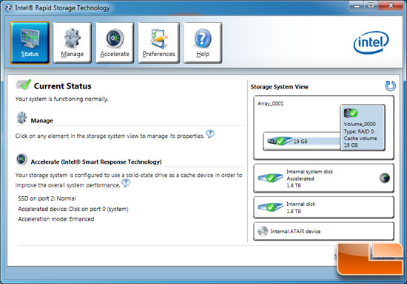Click 'Your system is functioning normally.' text
Screen dimensions: 407x284
tap(61, 99)
